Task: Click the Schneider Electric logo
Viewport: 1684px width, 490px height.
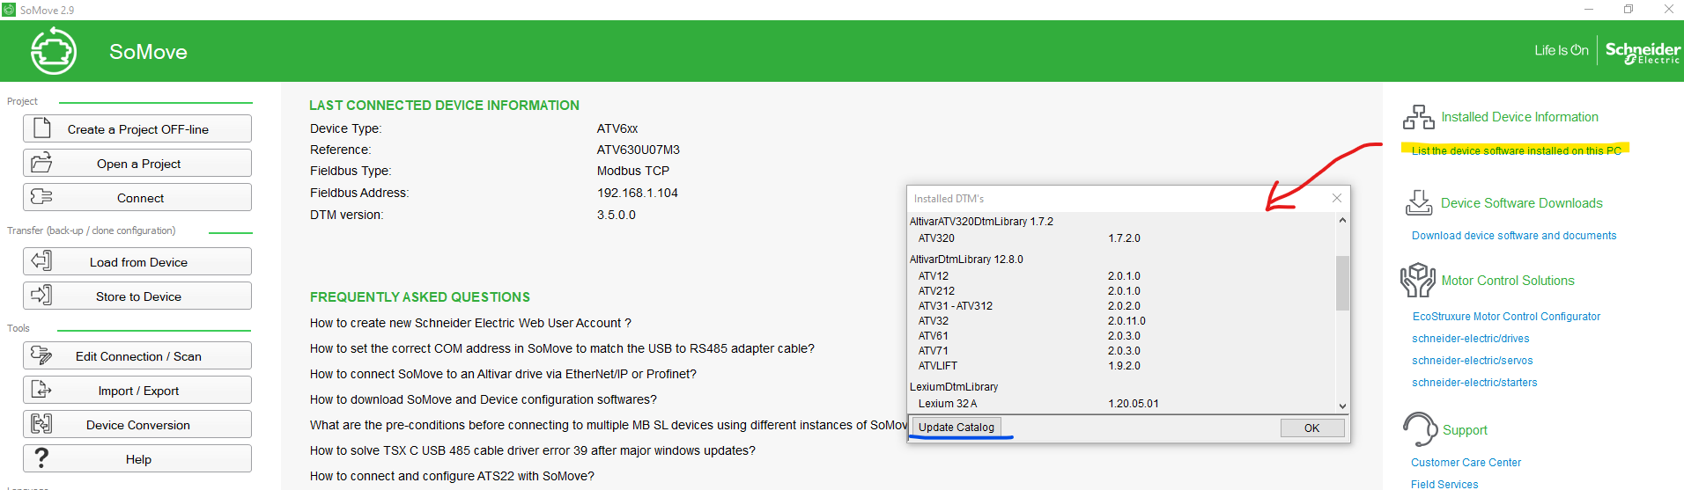Action: [1642, 52]
